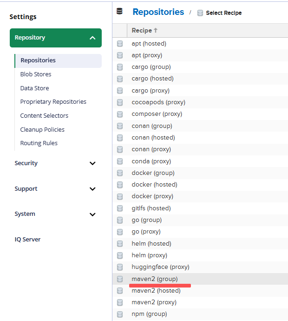
Task: Select the docker (hosted) recipe
Action: coord(154,185)
